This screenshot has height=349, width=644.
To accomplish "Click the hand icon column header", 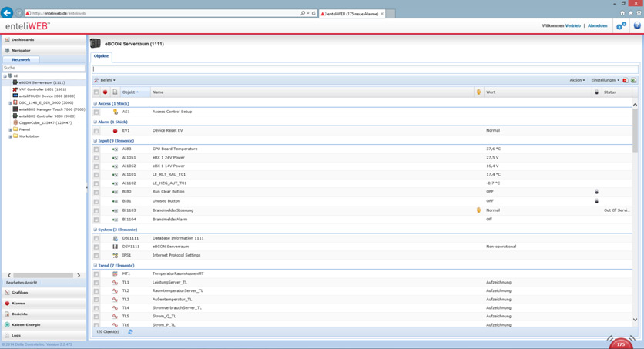I will (x=478, y=92).
